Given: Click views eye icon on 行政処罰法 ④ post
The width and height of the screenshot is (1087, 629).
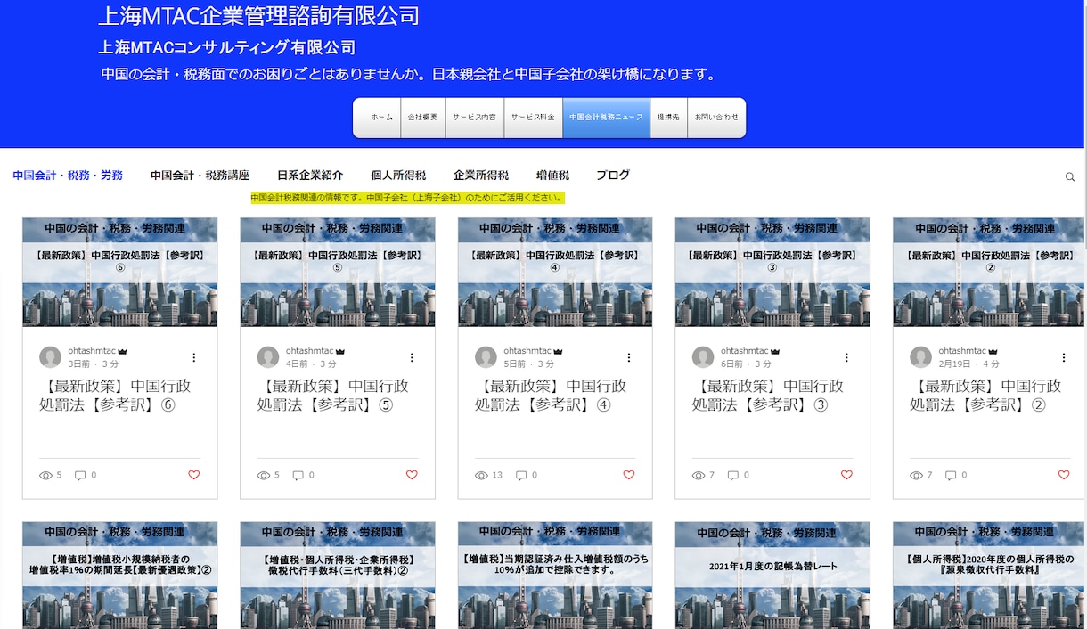Looking at the screenshot, I should click(481, 476).
